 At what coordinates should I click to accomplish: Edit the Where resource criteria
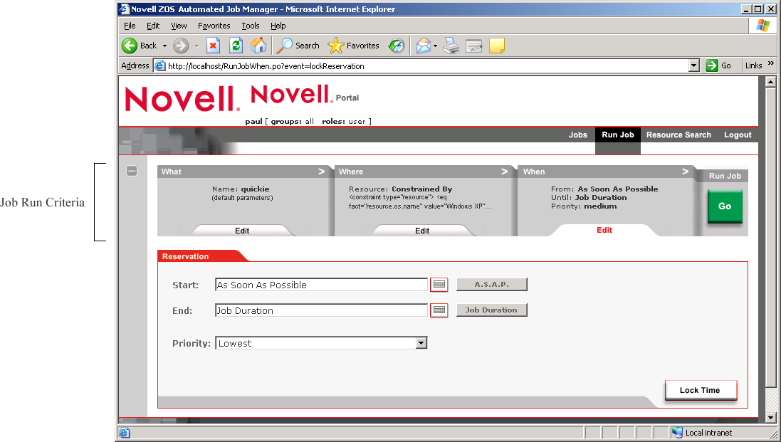coord(422,231)
